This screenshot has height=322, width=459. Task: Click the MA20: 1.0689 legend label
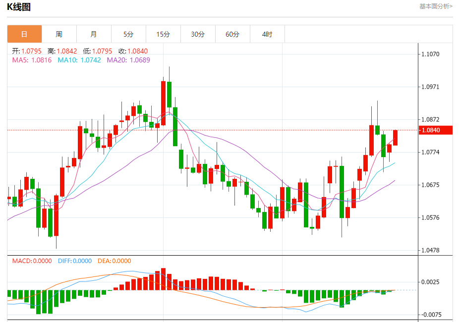pyautogui.click(x=128, y=60)
